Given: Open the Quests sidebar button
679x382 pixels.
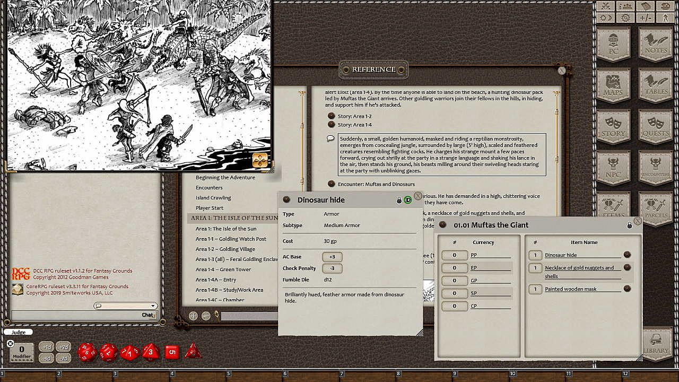Looking at the screenshot, I should tap(657, 126).
